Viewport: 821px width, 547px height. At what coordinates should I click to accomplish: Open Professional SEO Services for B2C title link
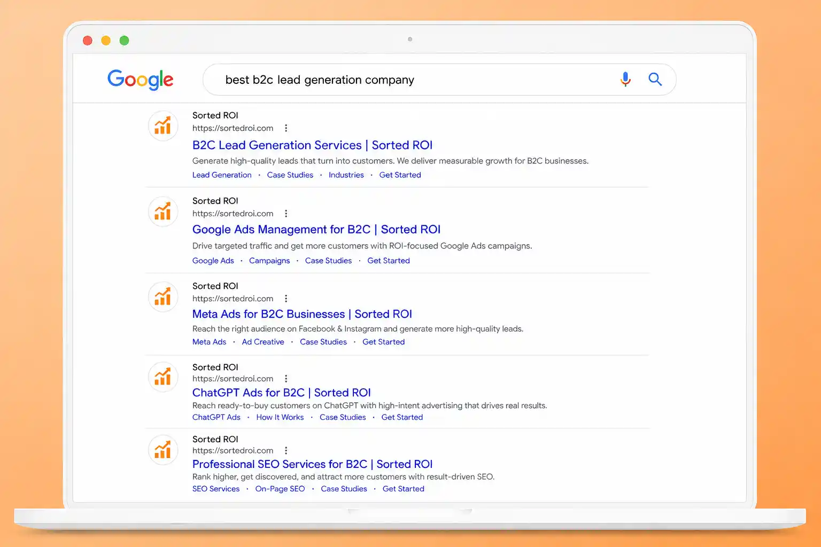click(312, 464)
